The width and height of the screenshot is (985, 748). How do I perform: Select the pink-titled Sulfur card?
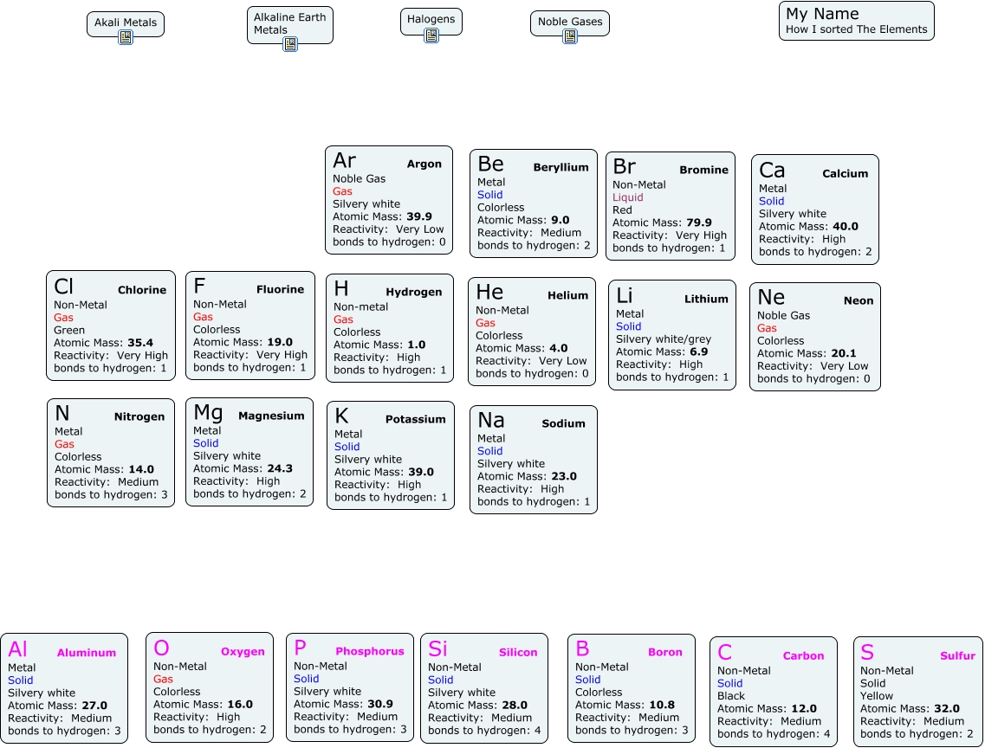917,692
